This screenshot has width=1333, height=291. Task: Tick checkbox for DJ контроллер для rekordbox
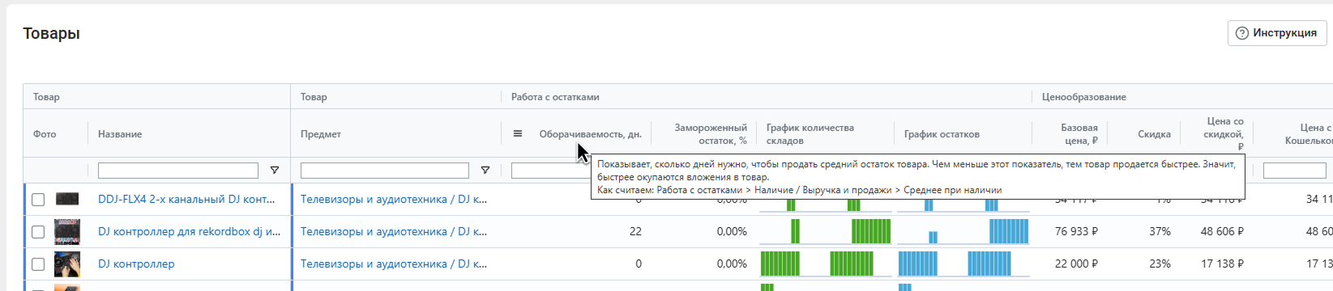coord(38,231)
